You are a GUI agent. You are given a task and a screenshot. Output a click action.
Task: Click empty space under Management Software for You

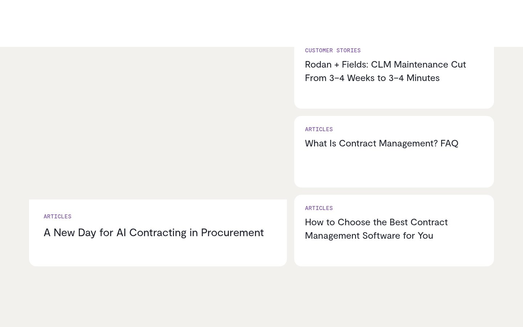[x=394, y=254]
